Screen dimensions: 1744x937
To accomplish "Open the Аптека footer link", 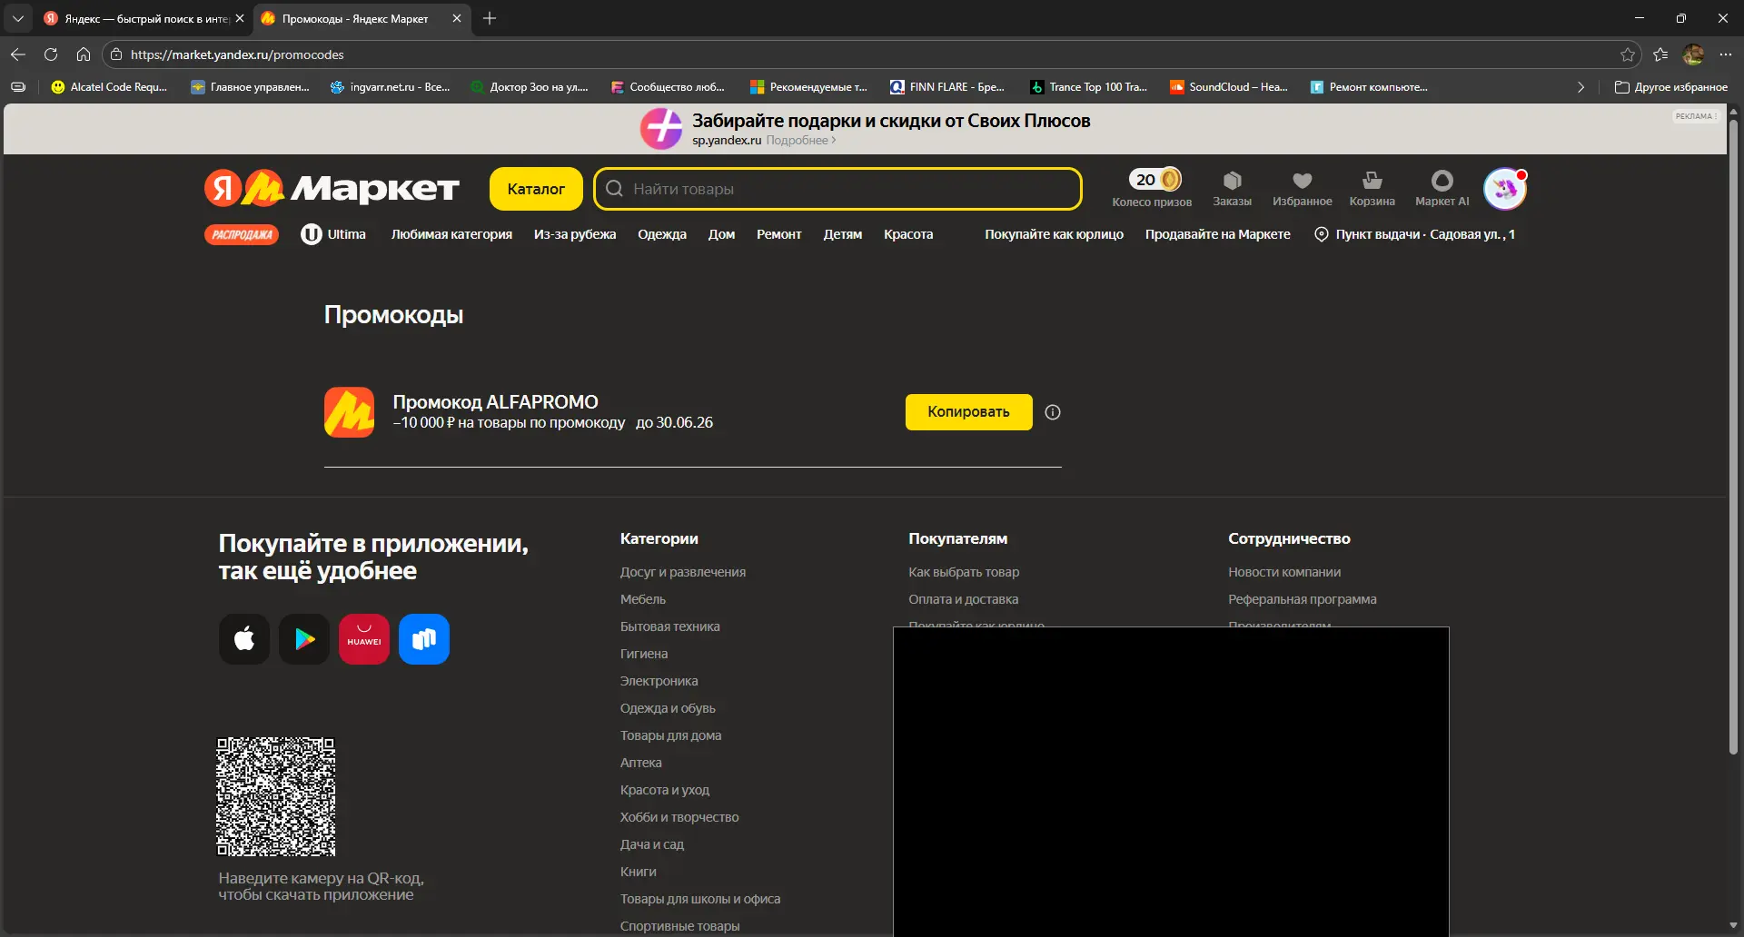I will [641, 763].
